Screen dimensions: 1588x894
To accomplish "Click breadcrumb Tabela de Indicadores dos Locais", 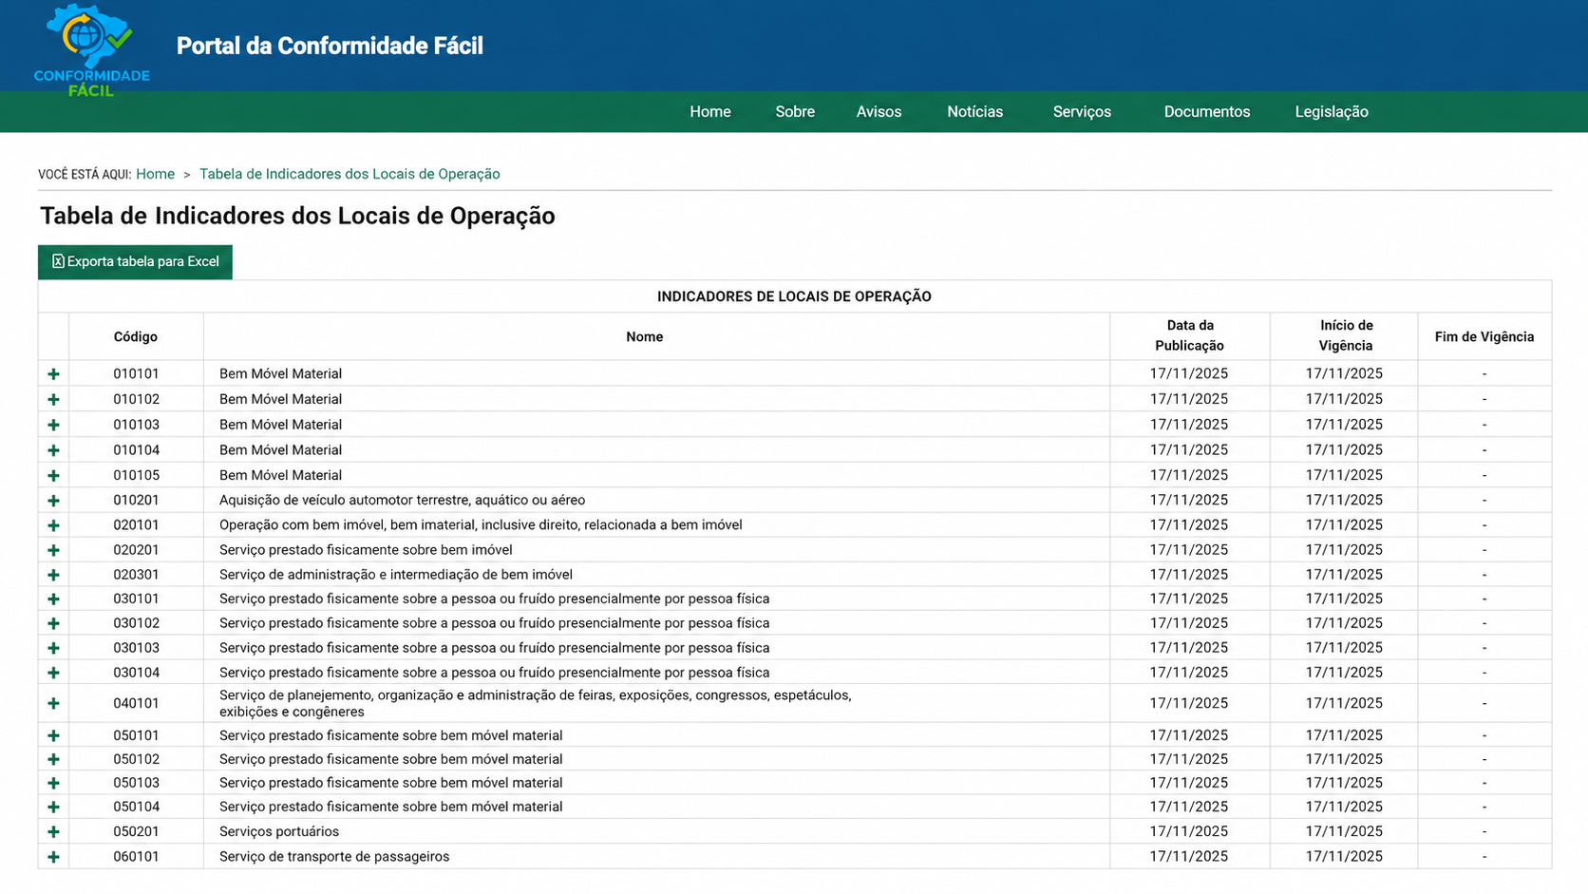I will [350, 174].
